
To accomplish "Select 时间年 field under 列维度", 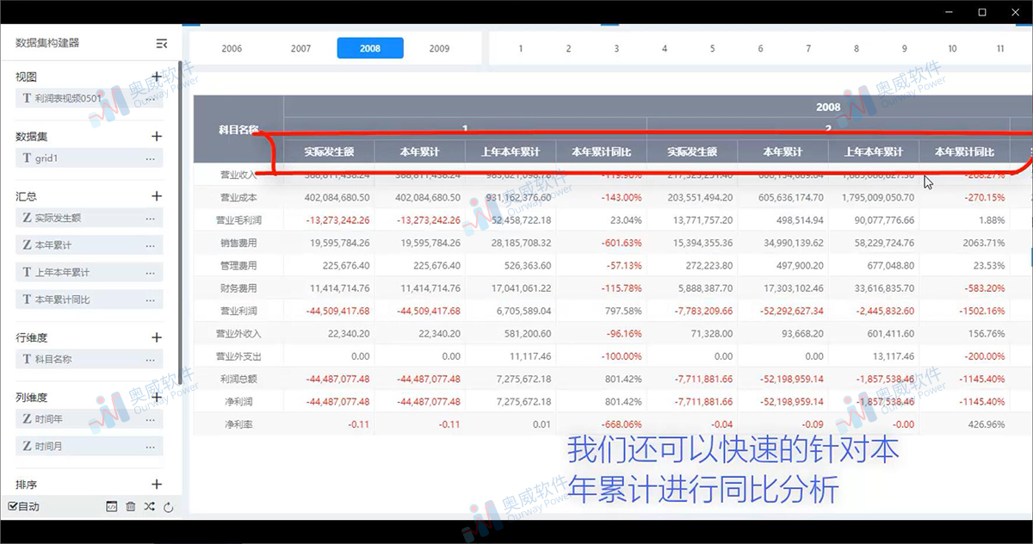I will point(90,419).
